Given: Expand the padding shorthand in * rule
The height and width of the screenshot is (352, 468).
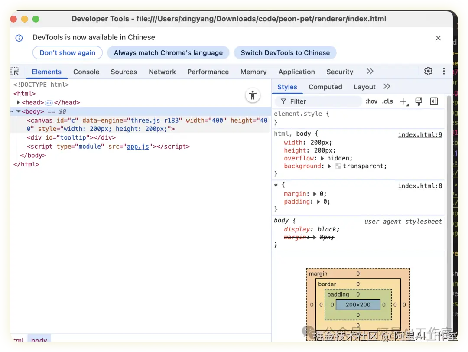Looking at the screenshot, I should [x=319, y=202].
